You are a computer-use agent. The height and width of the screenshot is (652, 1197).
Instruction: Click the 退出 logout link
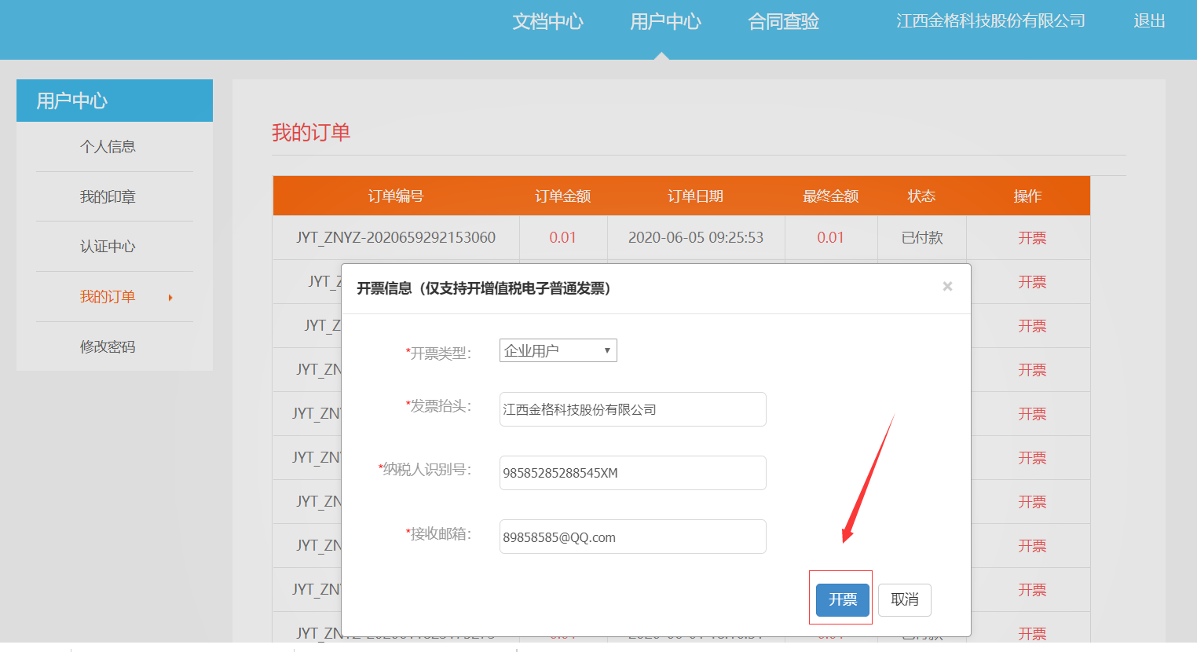coord(1148,21)
